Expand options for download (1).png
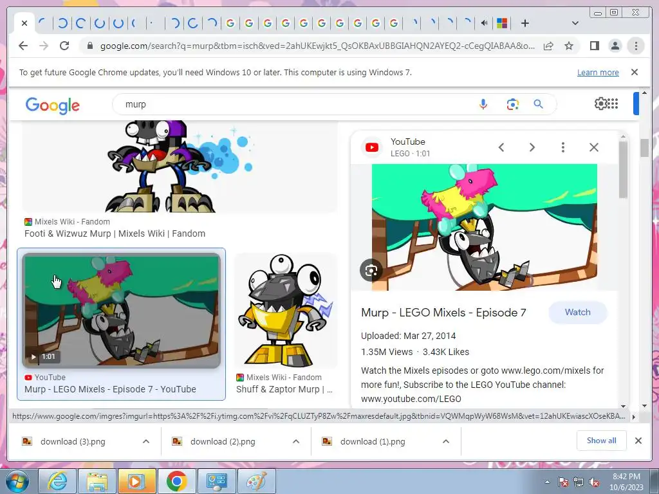The height and width of the screenshot is (494, 659). pyautogui.click(x=446, y=441)
